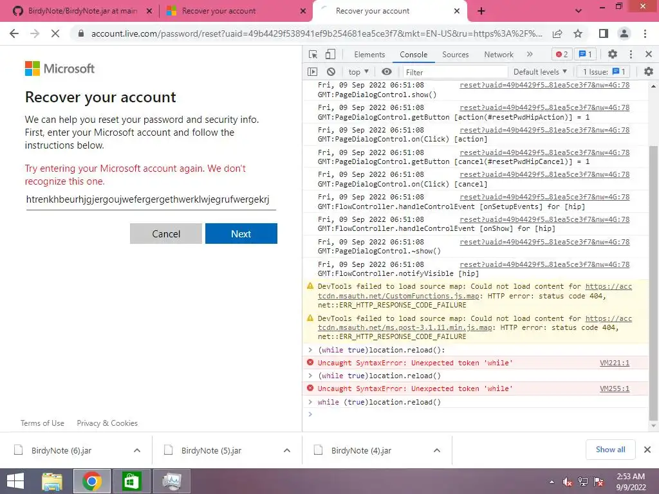Screen dimensions: 659x494
Task: Click the Microsoft logo
Action: pos(60,68)
